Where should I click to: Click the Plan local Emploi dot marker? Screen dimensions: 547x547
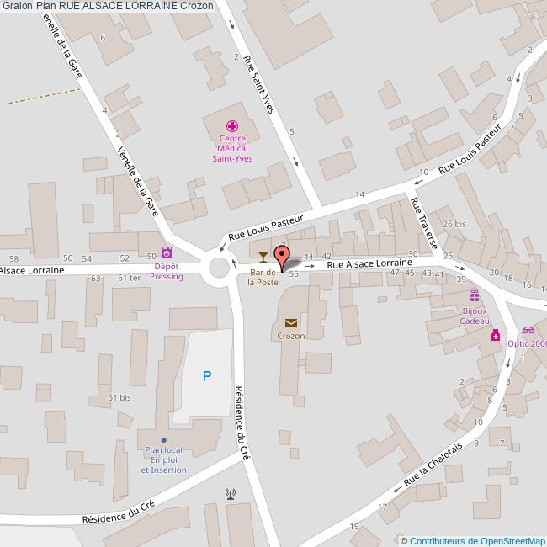point(163,440)
